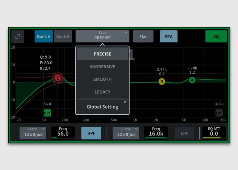Screen dimensions: 238x170
Task: Select EQ band 4 green node
Action: click(x=192, y=80)
